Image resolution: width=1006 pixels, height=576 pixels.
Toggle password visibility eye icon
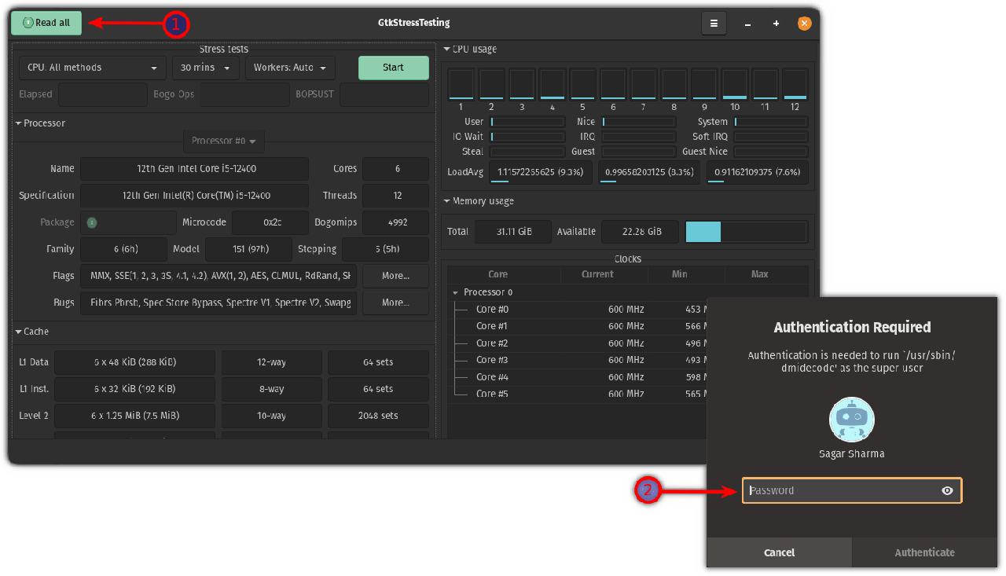pyautogui.click(x=947, y=490)
